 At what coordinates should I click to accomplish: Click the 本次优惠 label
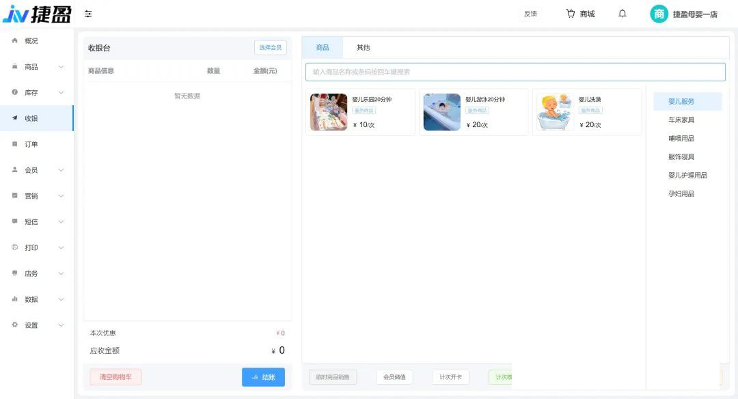point(102,333)
